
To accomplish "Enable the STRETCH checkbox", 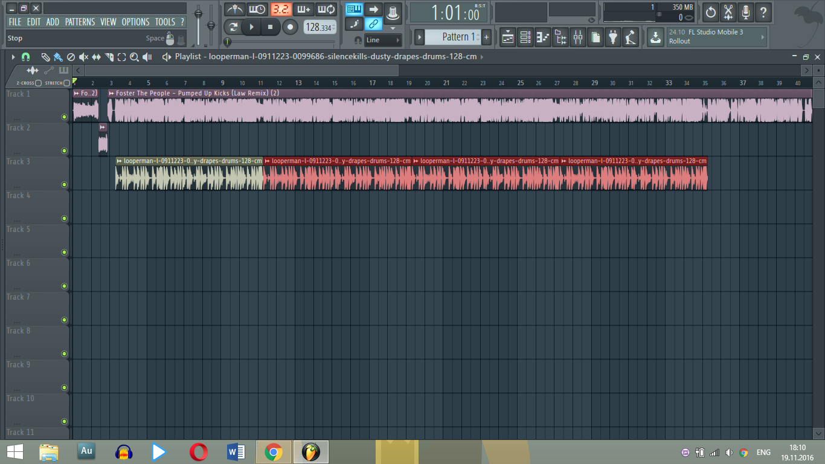I will pos(66,83).
